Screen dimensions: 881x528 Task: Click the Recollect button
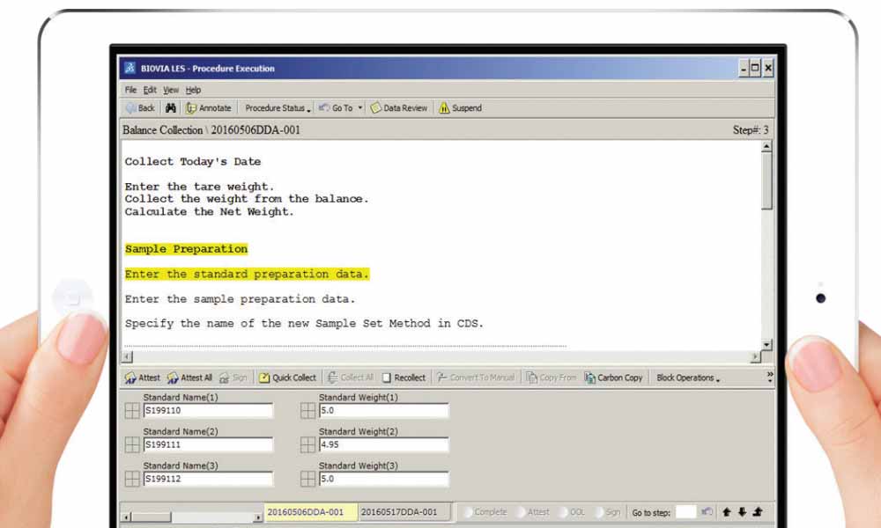(403, 378)
